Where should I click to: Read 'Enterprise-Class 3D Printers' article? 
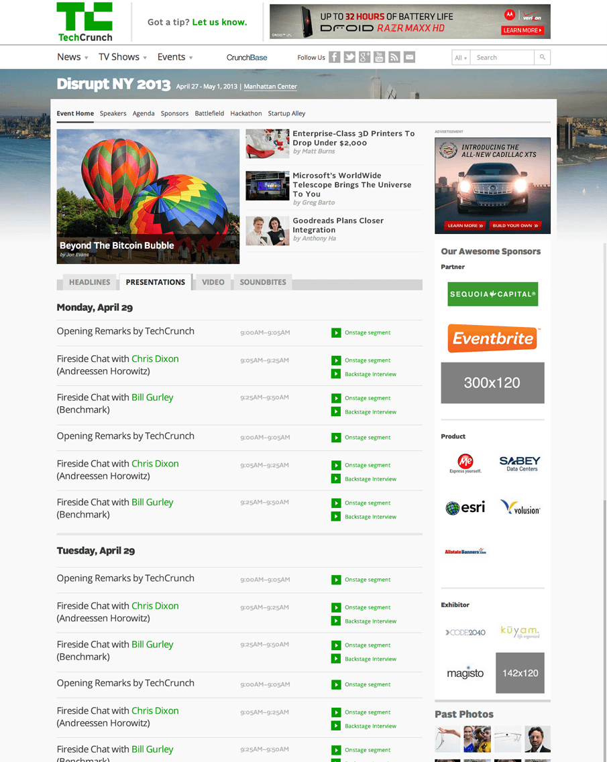point(353,138)
